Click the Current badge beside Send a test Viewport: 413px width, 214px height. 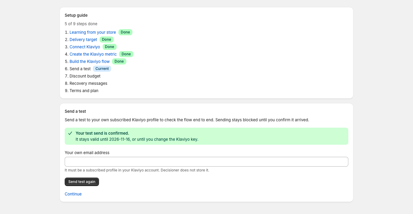click(x=102, y=69)
